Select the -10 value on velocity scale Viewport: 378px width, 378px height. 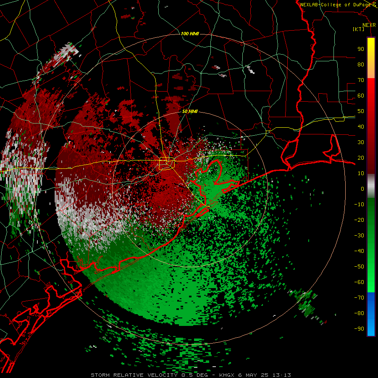pos(359,205)
